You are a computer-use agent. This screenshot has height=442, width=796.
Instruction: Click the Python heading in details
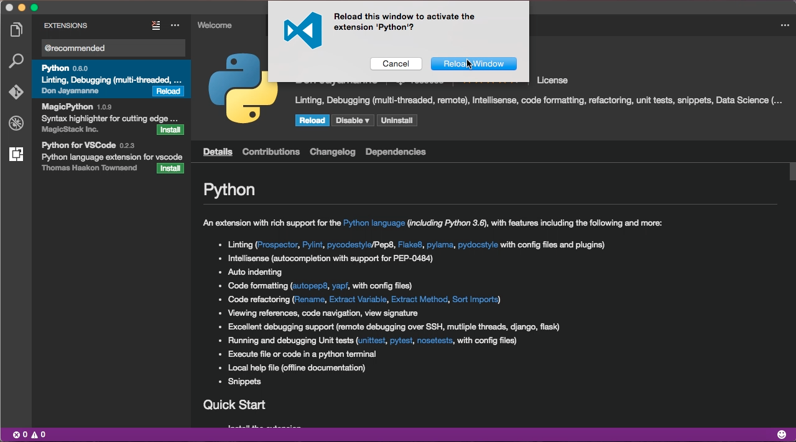coord(229,190)
